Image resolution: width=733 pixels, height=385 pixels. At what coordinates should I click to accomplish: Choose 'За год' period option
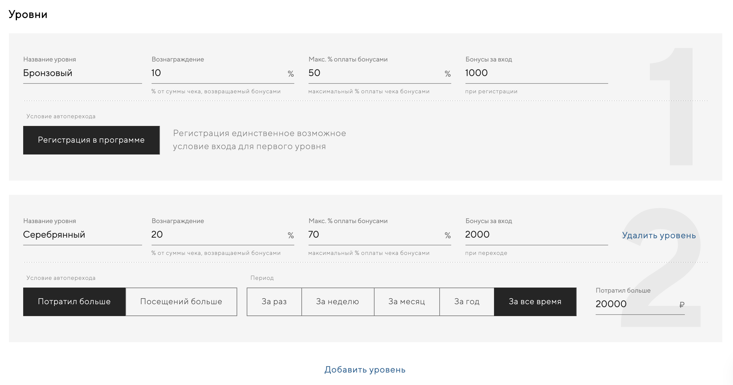[467, 302]
